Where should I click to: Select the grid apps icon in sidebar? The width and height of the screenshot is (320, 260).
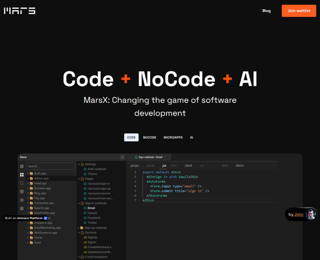[22, 174]
